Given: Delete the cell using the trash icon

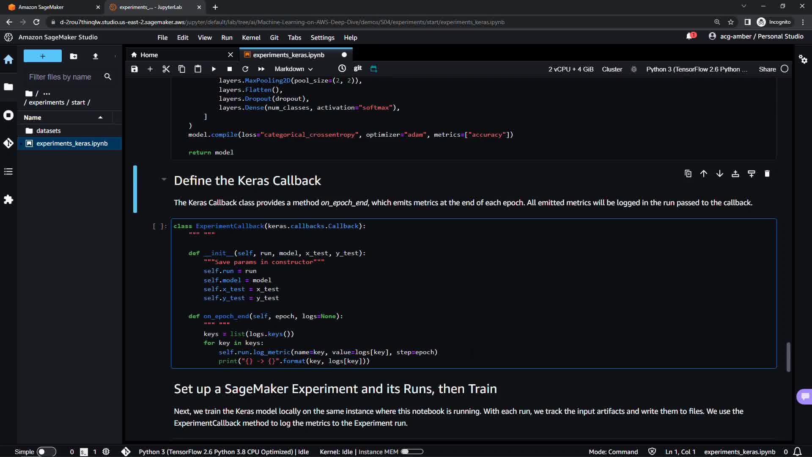Looking at the screenshot, I should [x=767, y=174].
